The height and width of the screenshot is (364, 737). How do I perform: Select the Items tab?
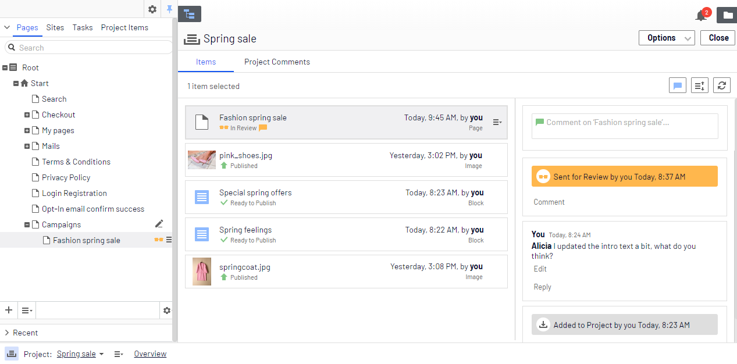[206, 62]
